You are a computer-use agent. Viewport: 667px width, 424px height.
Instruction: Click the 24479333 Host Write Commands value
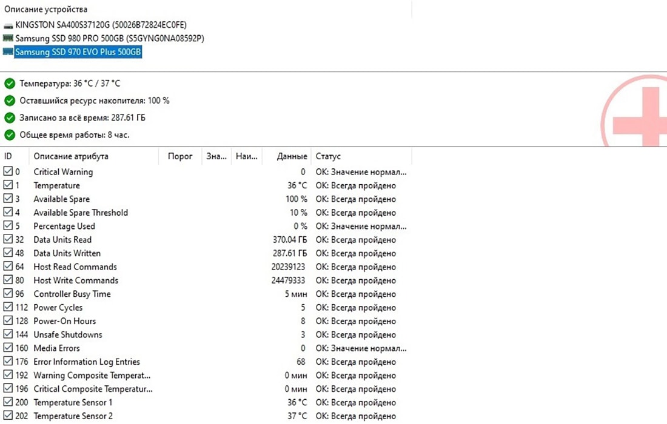[x=289, y=280]
